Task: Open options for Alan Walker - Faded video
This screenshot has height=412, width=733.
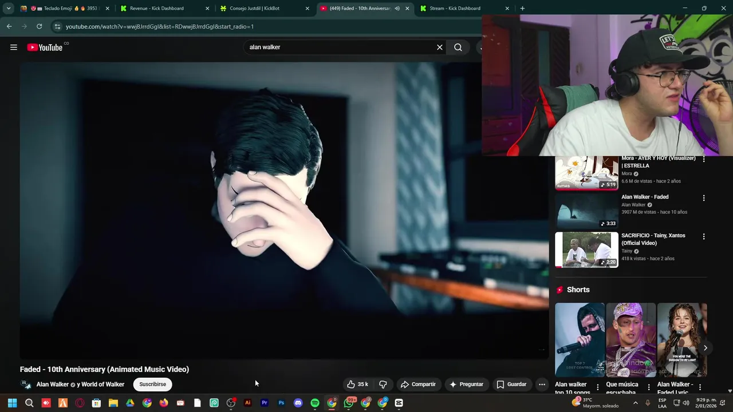Action: (704, 198)
